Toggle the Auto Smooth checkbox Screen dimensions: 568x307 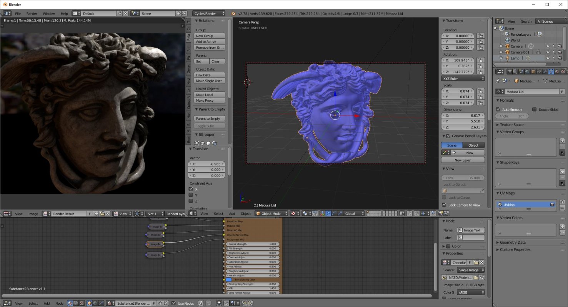point(498,109)
